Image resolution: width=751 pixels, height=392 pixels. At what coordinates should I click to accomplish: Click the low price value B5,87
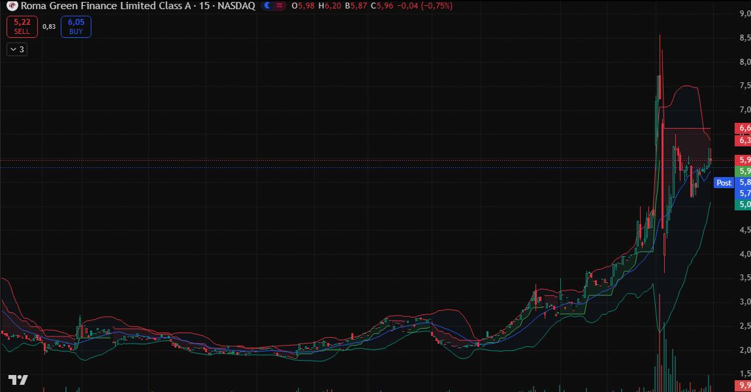pos(356,6)
